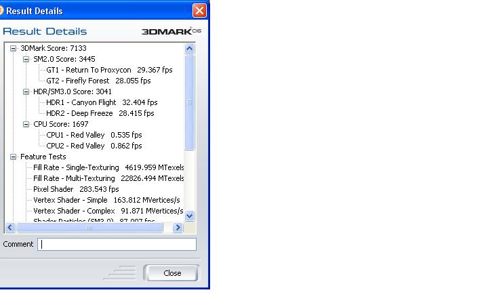Click the Result Details title bar text
488x305 pixels.
pos(35,11)
